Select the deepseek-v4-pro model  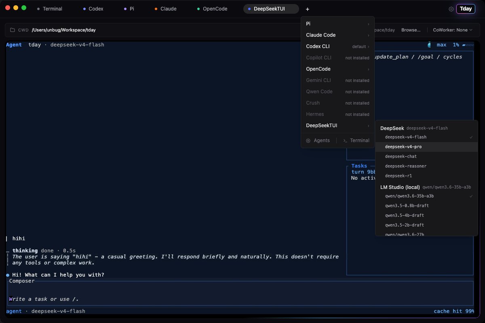(426, 147)
